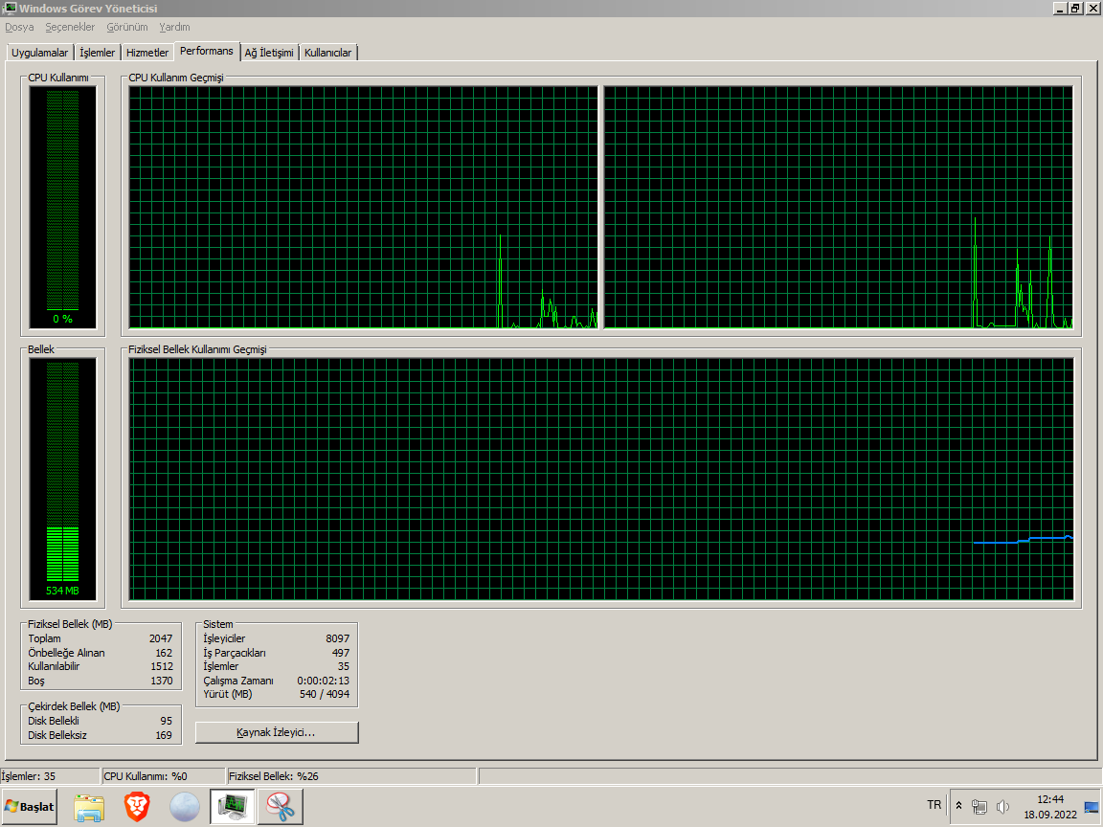Screen dimensions: 1103x827
Task: Click the Disk Belleksiz value 169
Action: 163,735
